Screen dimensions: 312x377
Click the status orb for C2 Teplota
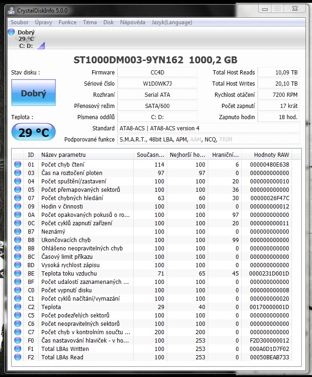(x=18, y=307)
